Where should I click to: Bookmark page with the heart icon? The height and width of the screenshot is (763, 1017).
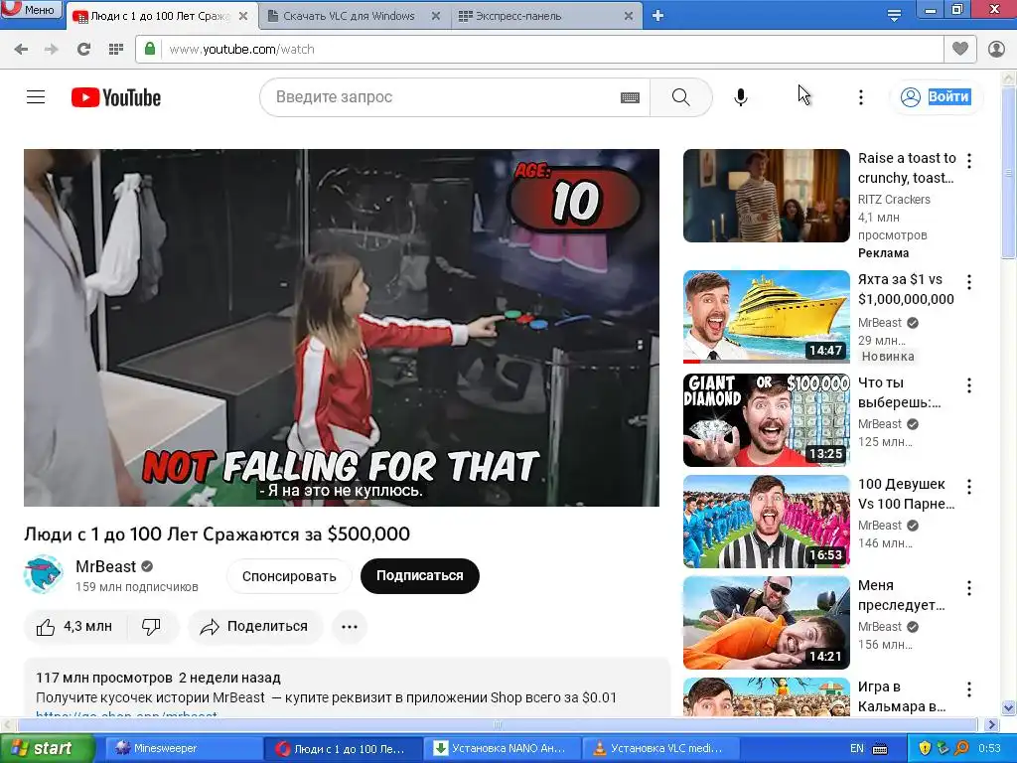click(960, 49)
